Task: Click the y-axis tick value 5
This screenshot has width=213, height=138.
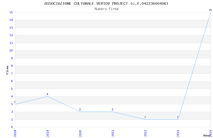Action: (12, 89)
